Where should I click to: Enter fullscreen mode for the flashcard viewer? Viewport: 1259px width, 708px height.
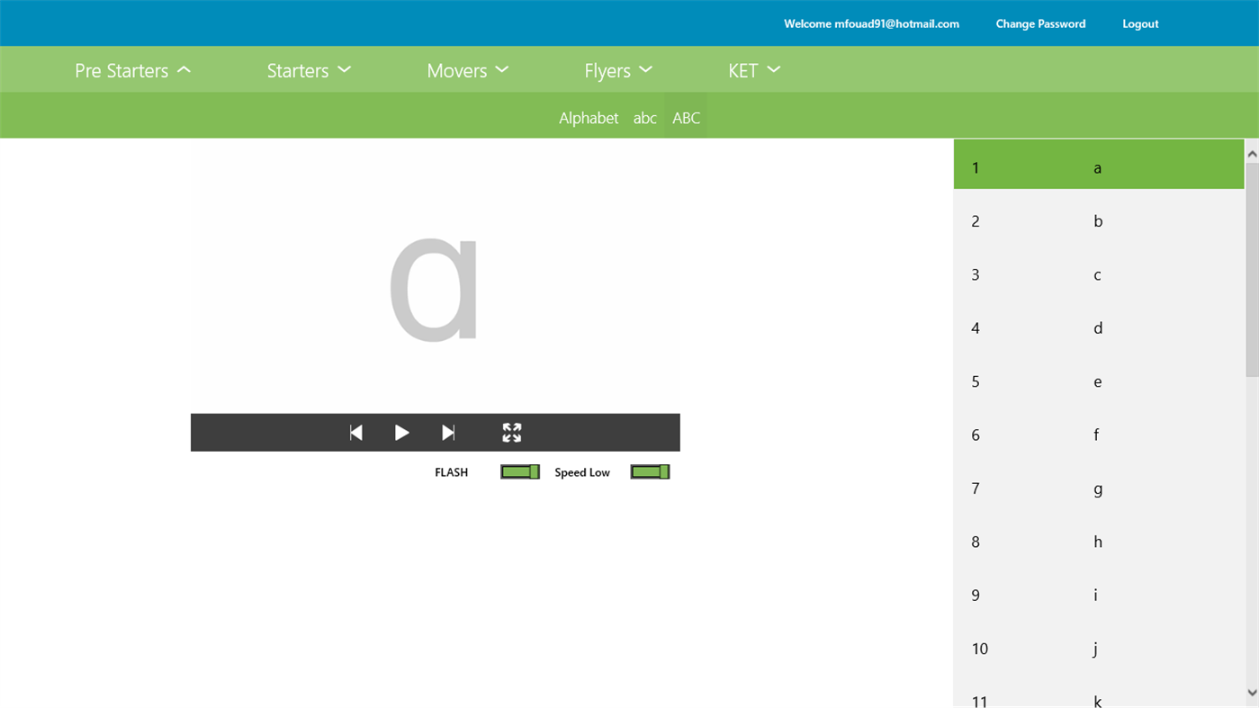coord(511,432)
